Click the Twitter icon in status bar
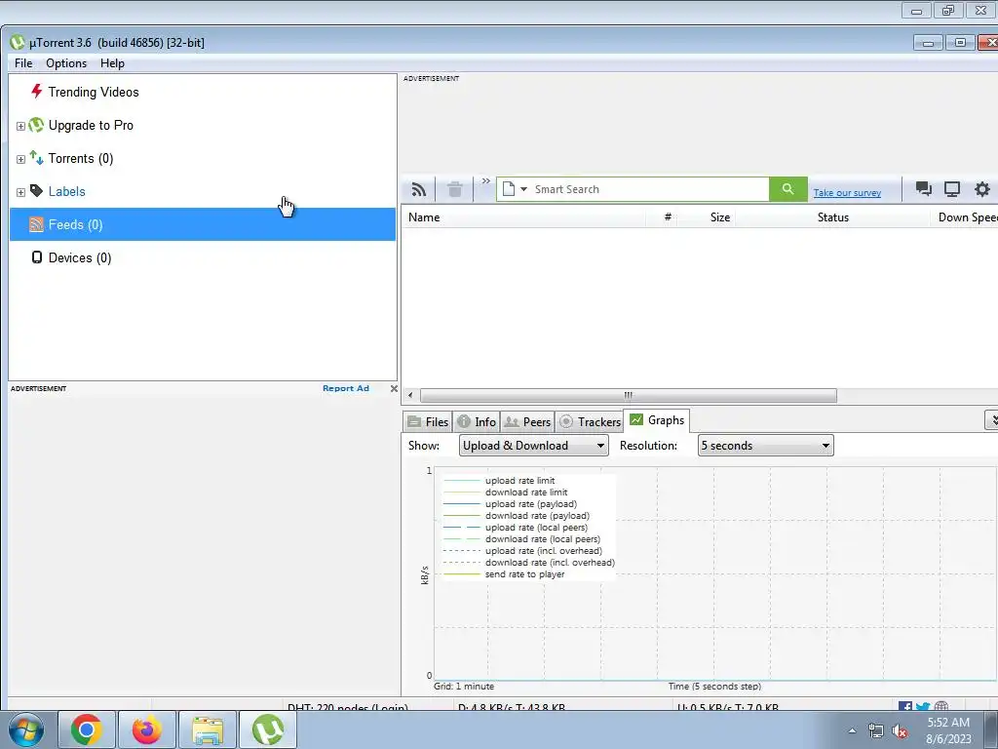The height and width of the screenshot is (749, 998). pyautogui.click(x=923, y=708)
